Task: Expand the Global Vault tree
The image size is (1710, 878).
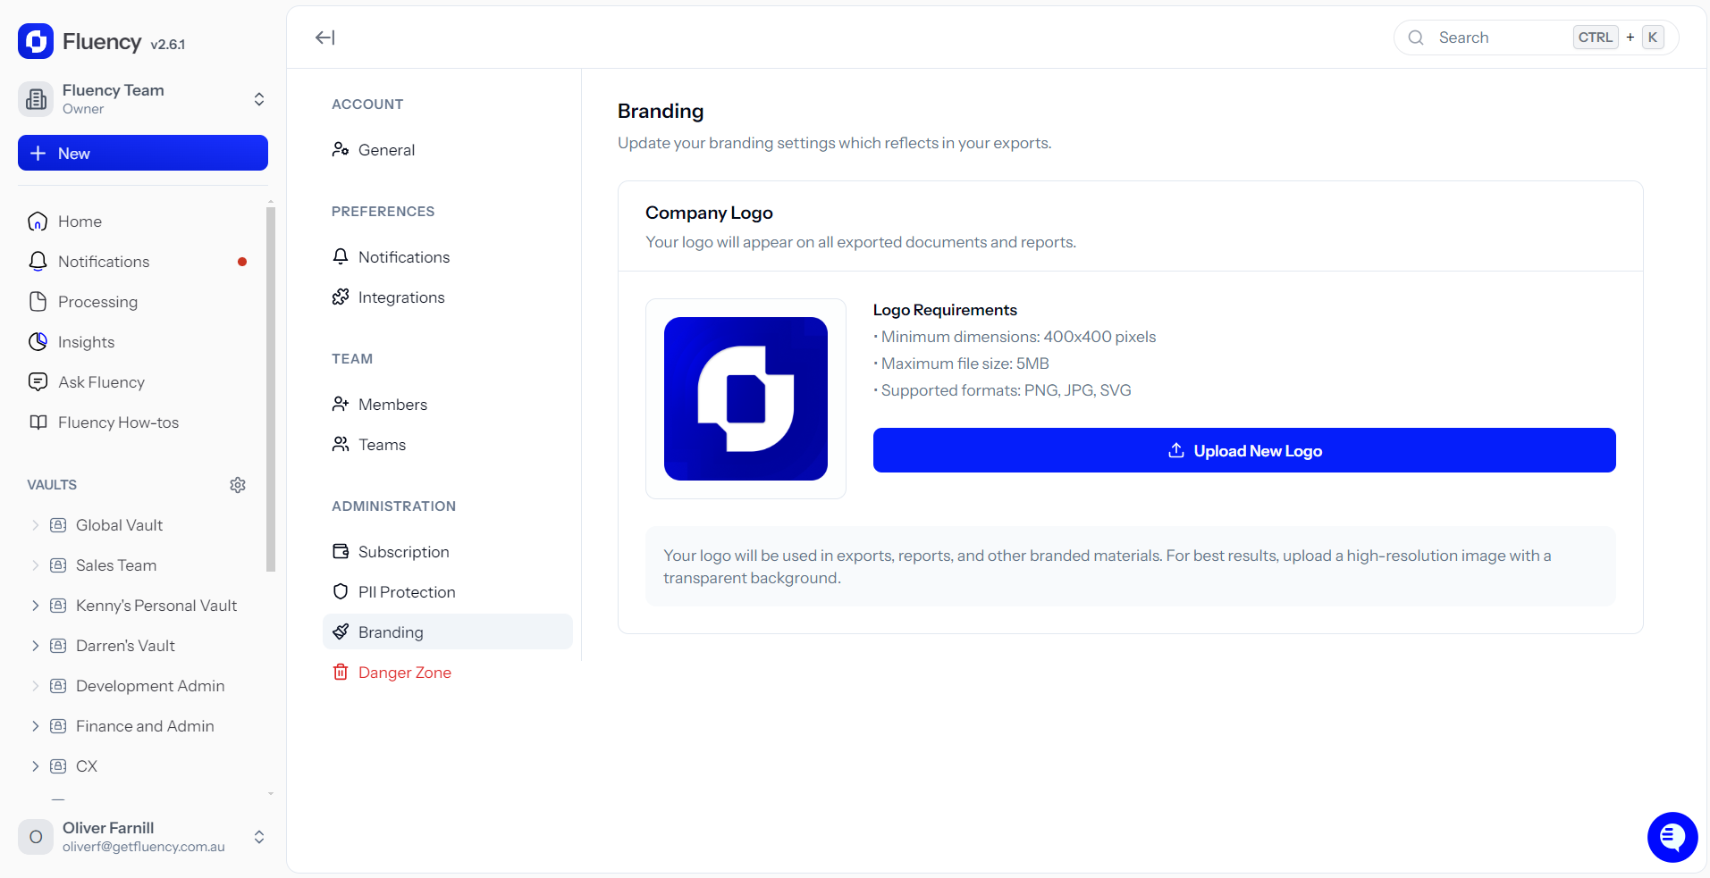Action: tap(36, 525)
